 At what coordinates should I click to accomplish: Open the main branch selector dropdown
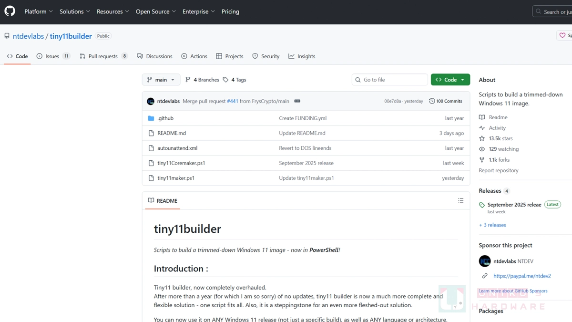tap(161, 80)
